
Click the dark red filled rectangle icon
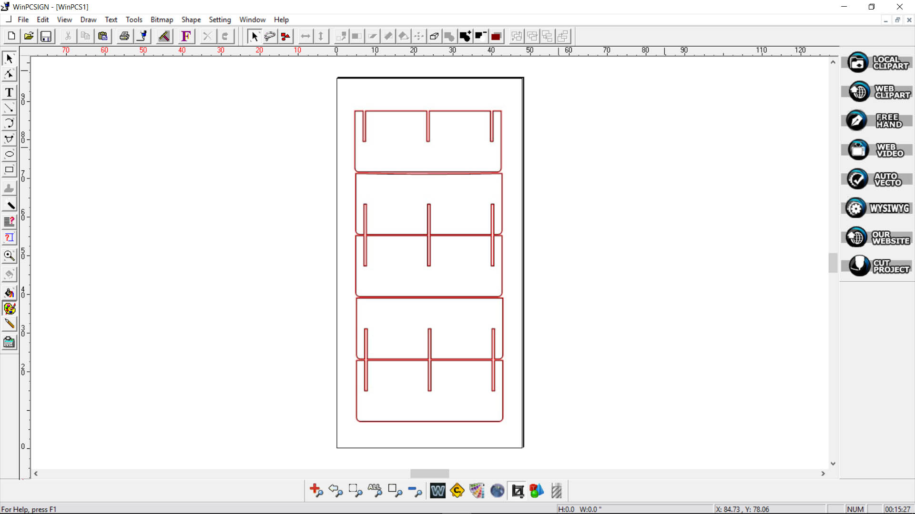(x=496, y=36)
